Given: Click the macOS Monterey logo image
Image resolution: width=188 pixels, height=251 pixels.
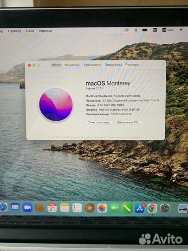Looking at the screenshot, I should 56,105.
